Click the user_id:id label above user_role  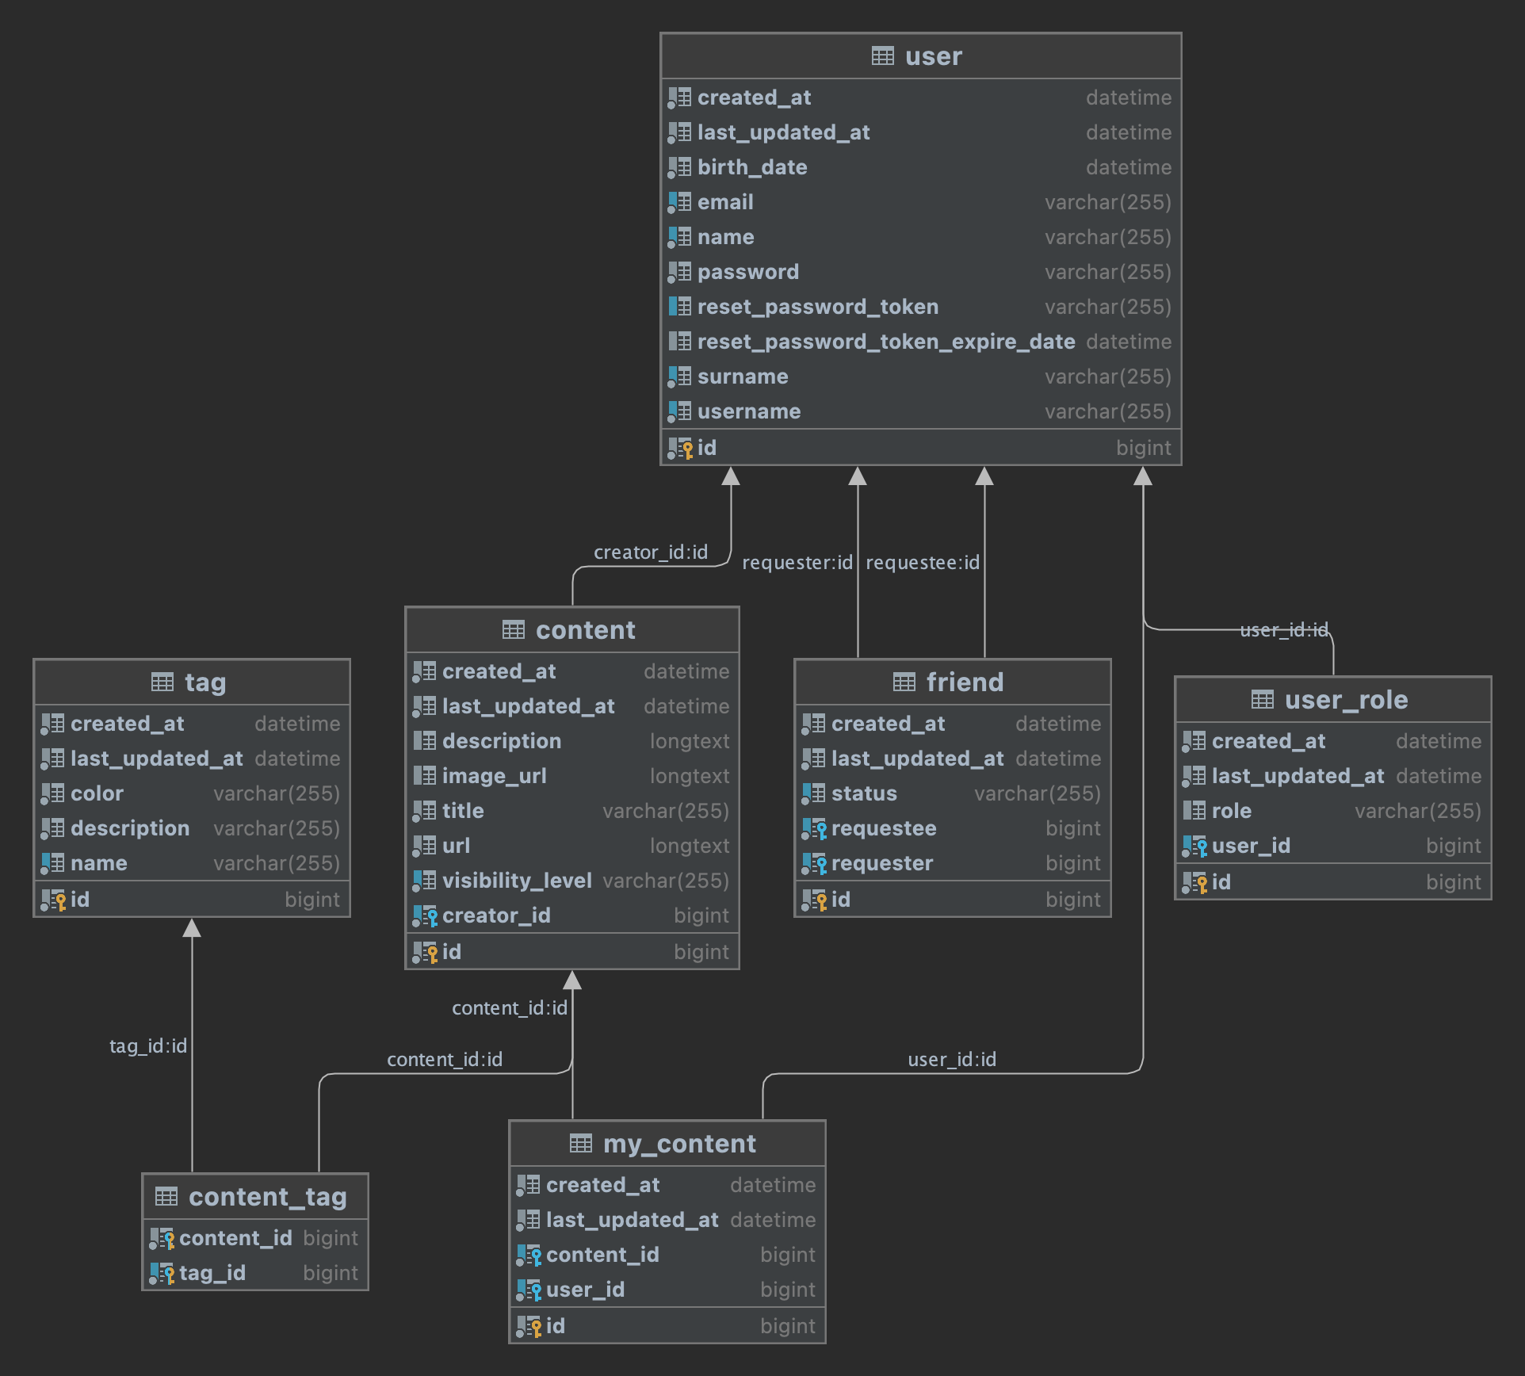point(1284,630)
